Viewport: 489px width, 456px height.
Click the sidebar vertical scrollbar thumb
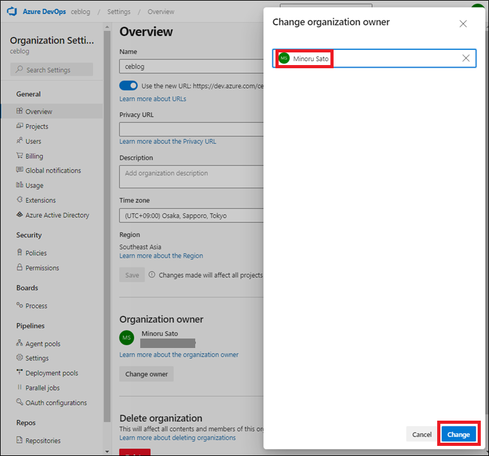click(107, 226)
